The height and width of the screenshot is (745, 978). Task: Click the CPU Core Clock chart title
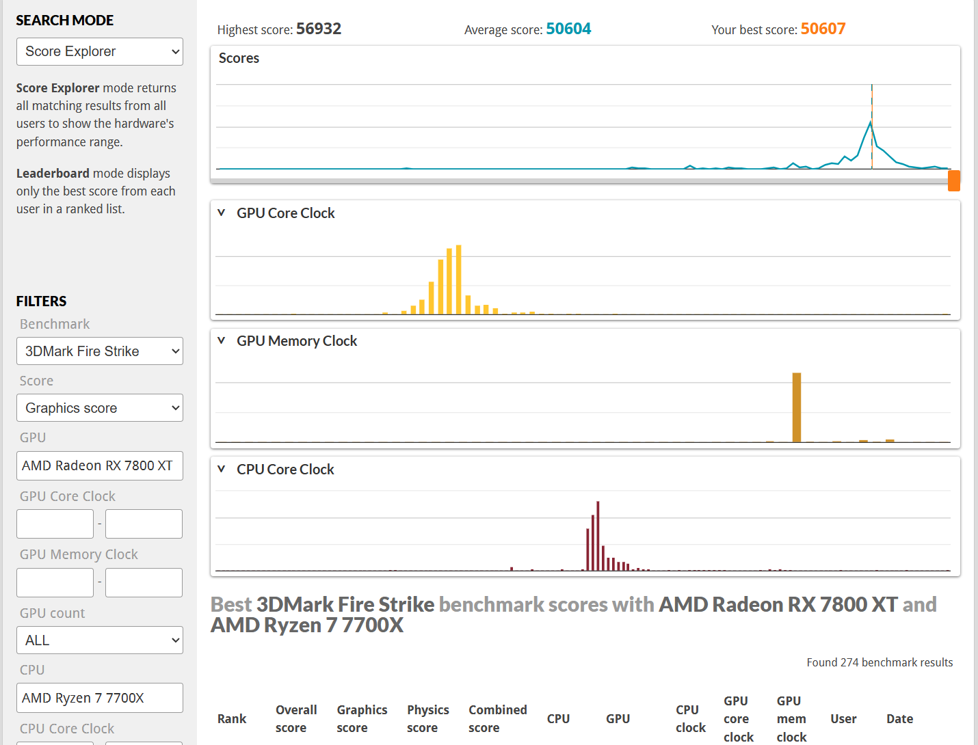click(285, 470)
